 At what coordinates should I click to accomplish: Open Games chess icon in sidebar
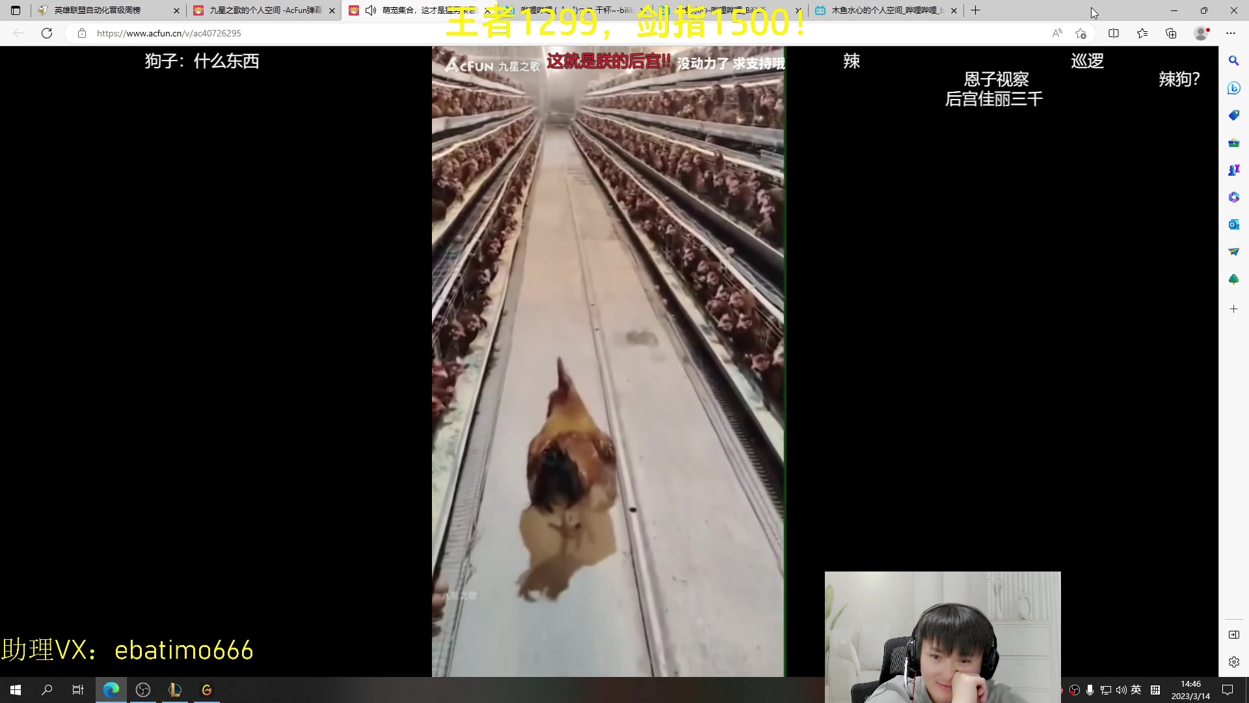(x=1233, y=170)
